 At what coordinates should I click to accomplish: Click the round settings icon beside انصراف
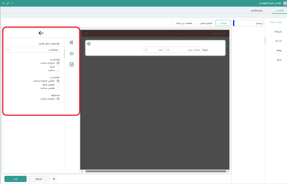pos(54,179)
